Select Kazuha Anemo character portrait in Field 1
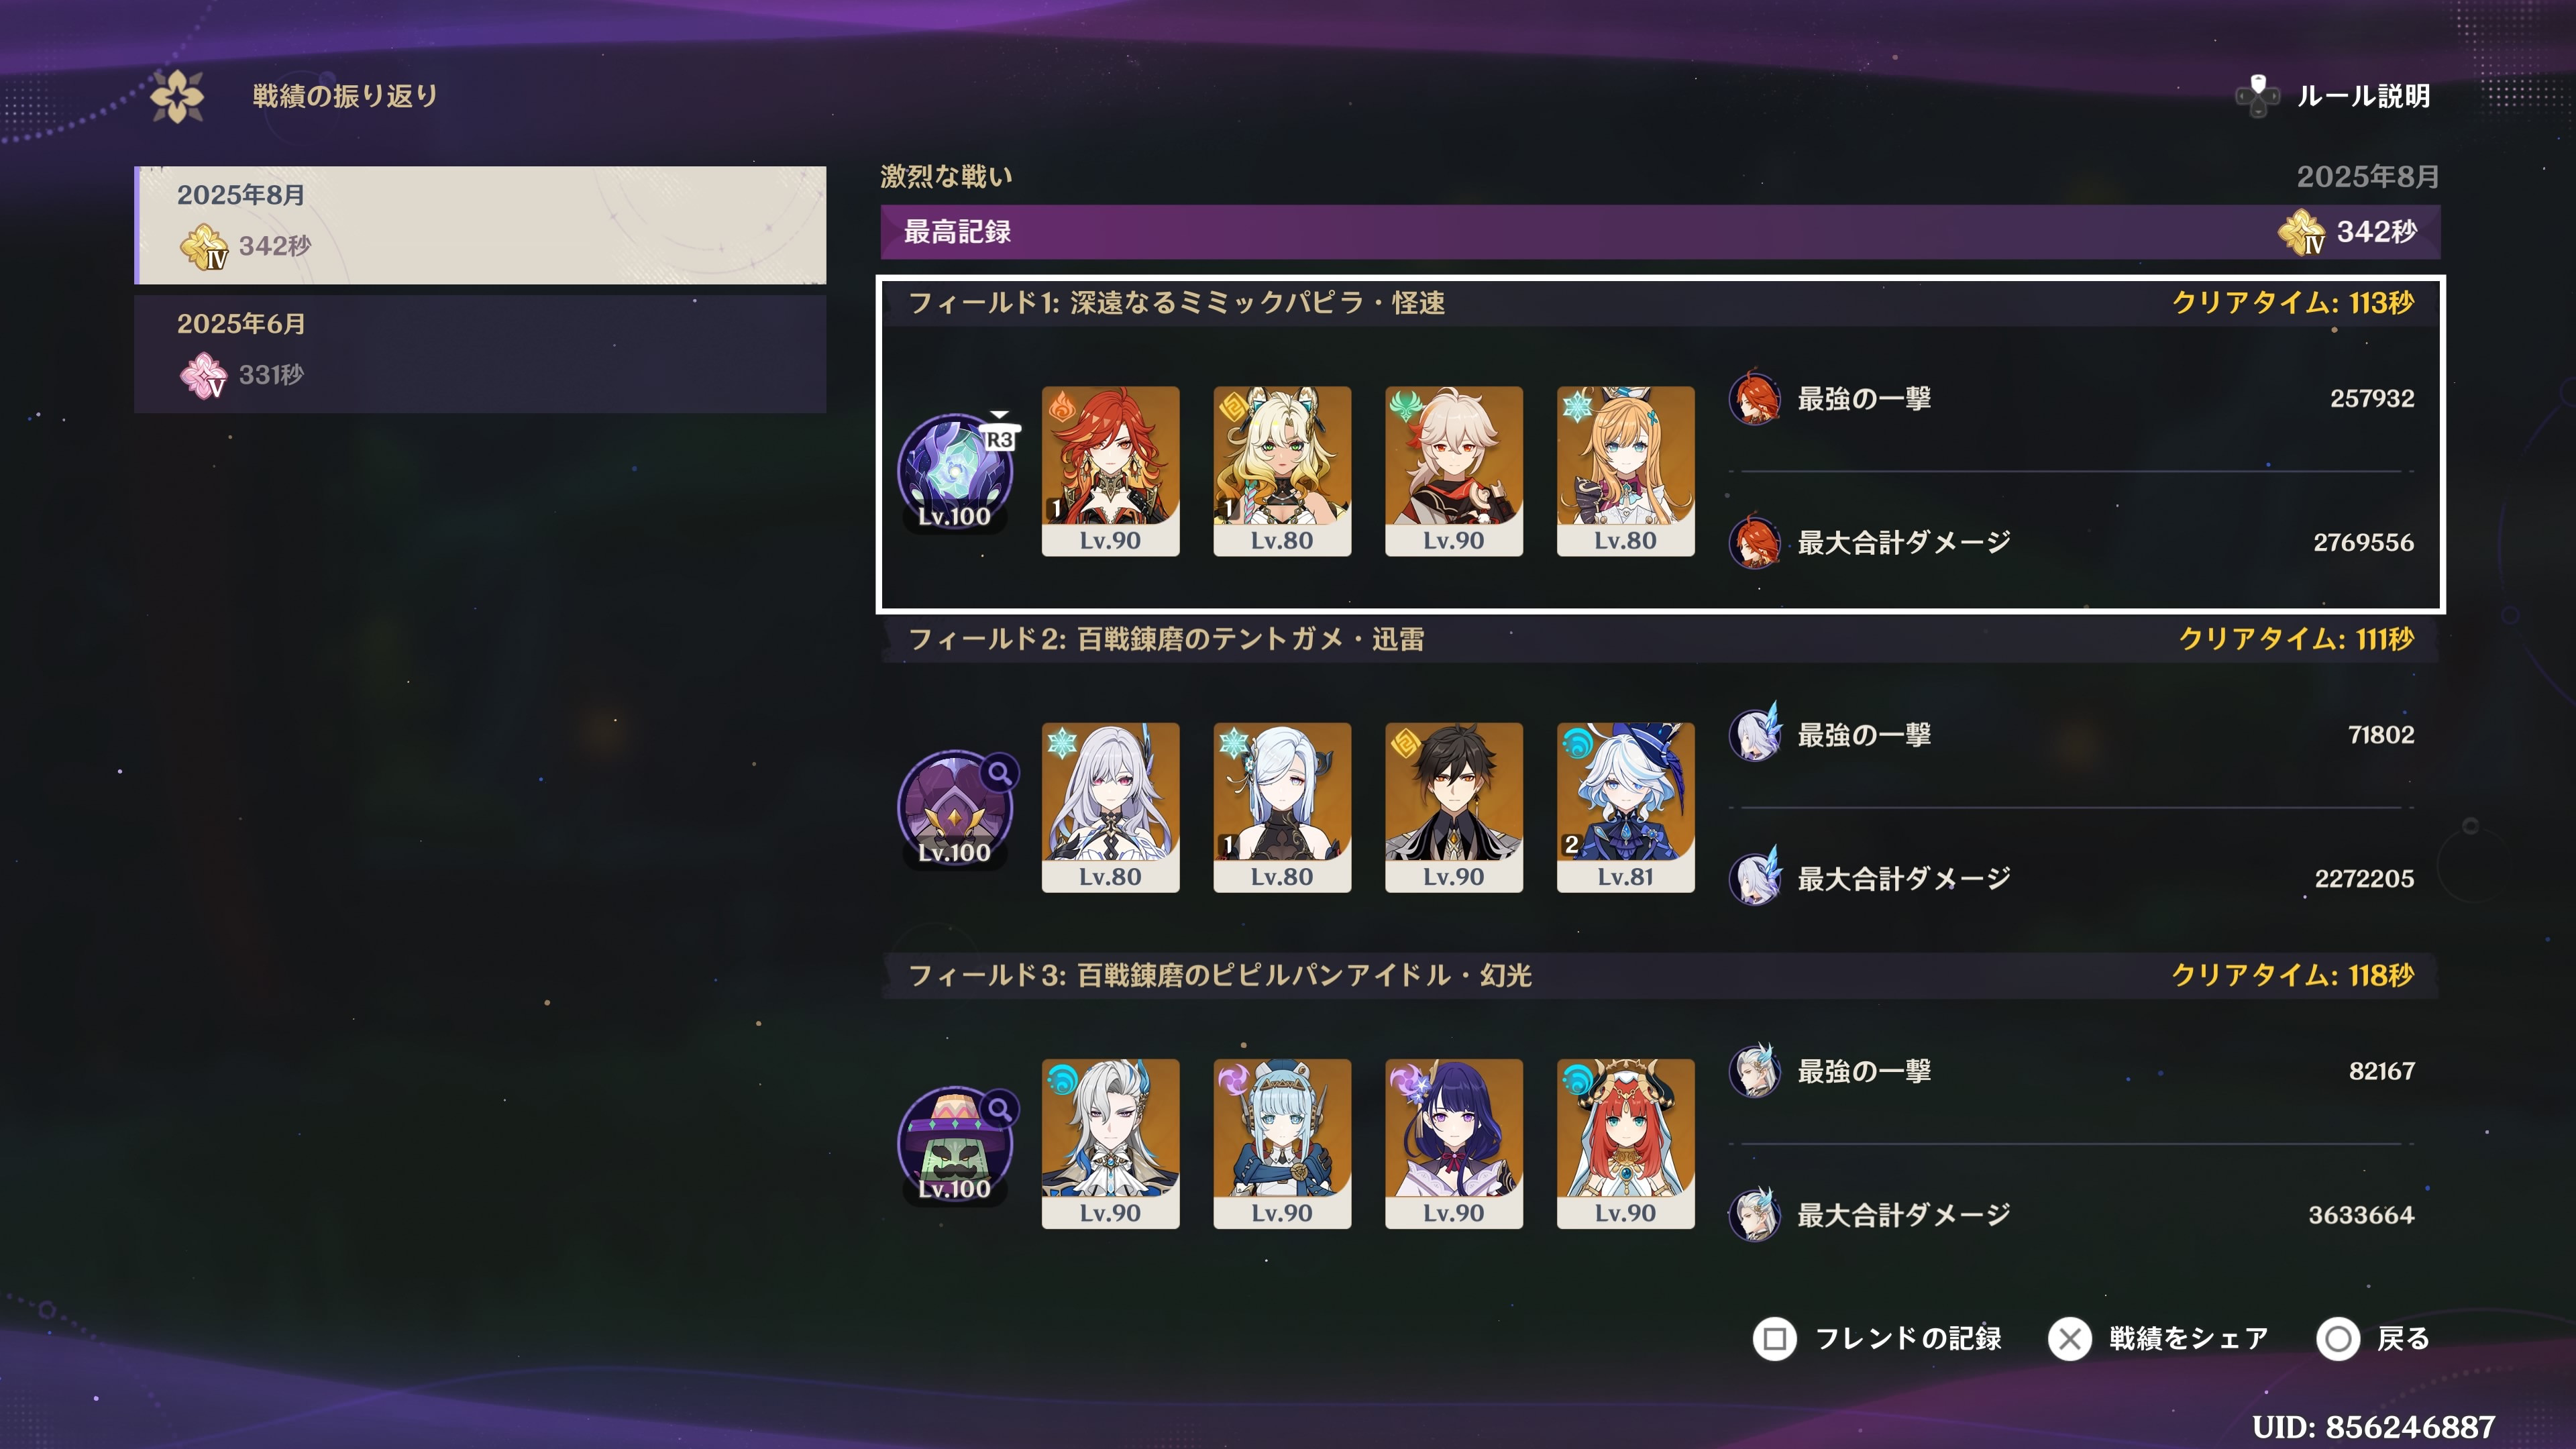This screenshot has width=2576, height=1449. coord(1454,471)
